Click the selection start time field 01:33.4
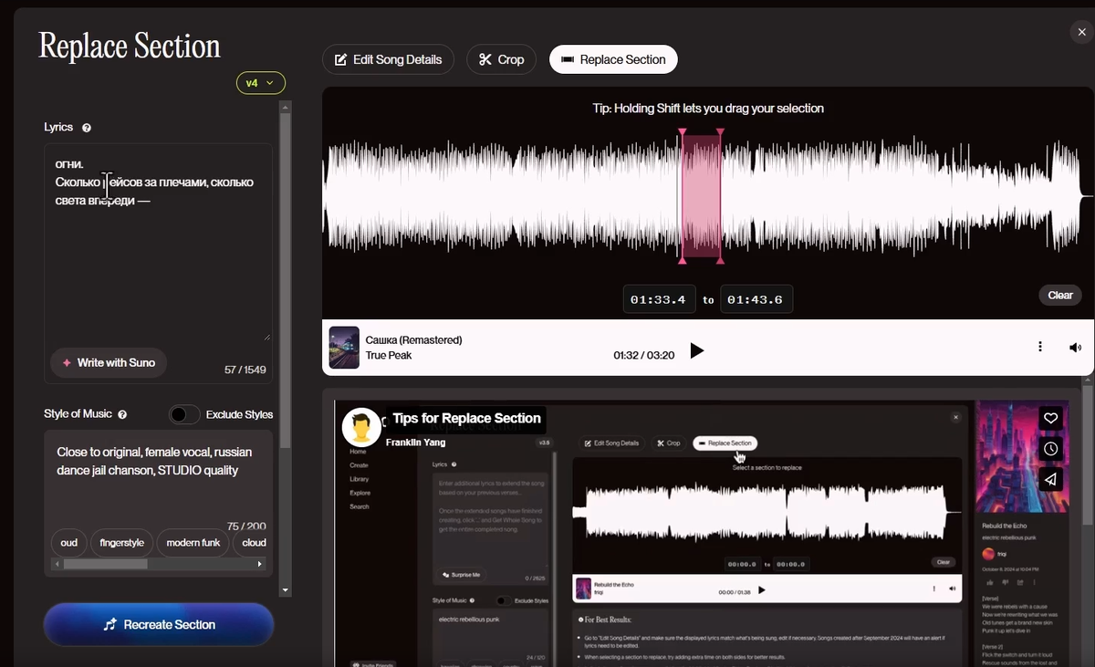 tap(657, 299)
